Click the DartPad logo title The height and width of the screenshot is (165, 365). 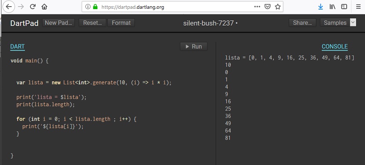24,23
